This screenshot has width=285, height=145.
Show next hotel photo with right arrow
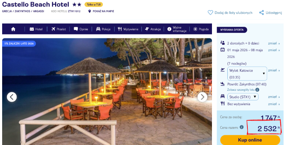[x=202, y=97]
